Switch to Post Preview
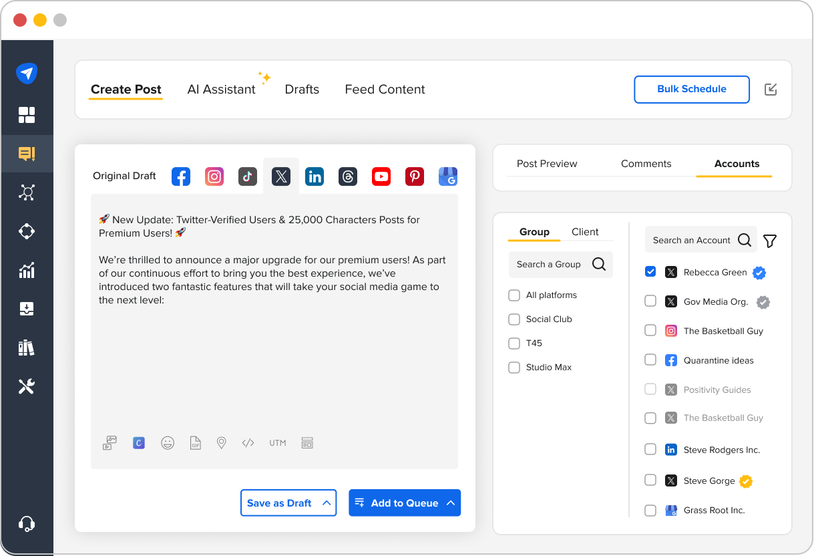The width and height of the screenshot is (814, 556). tap(546, 164)
